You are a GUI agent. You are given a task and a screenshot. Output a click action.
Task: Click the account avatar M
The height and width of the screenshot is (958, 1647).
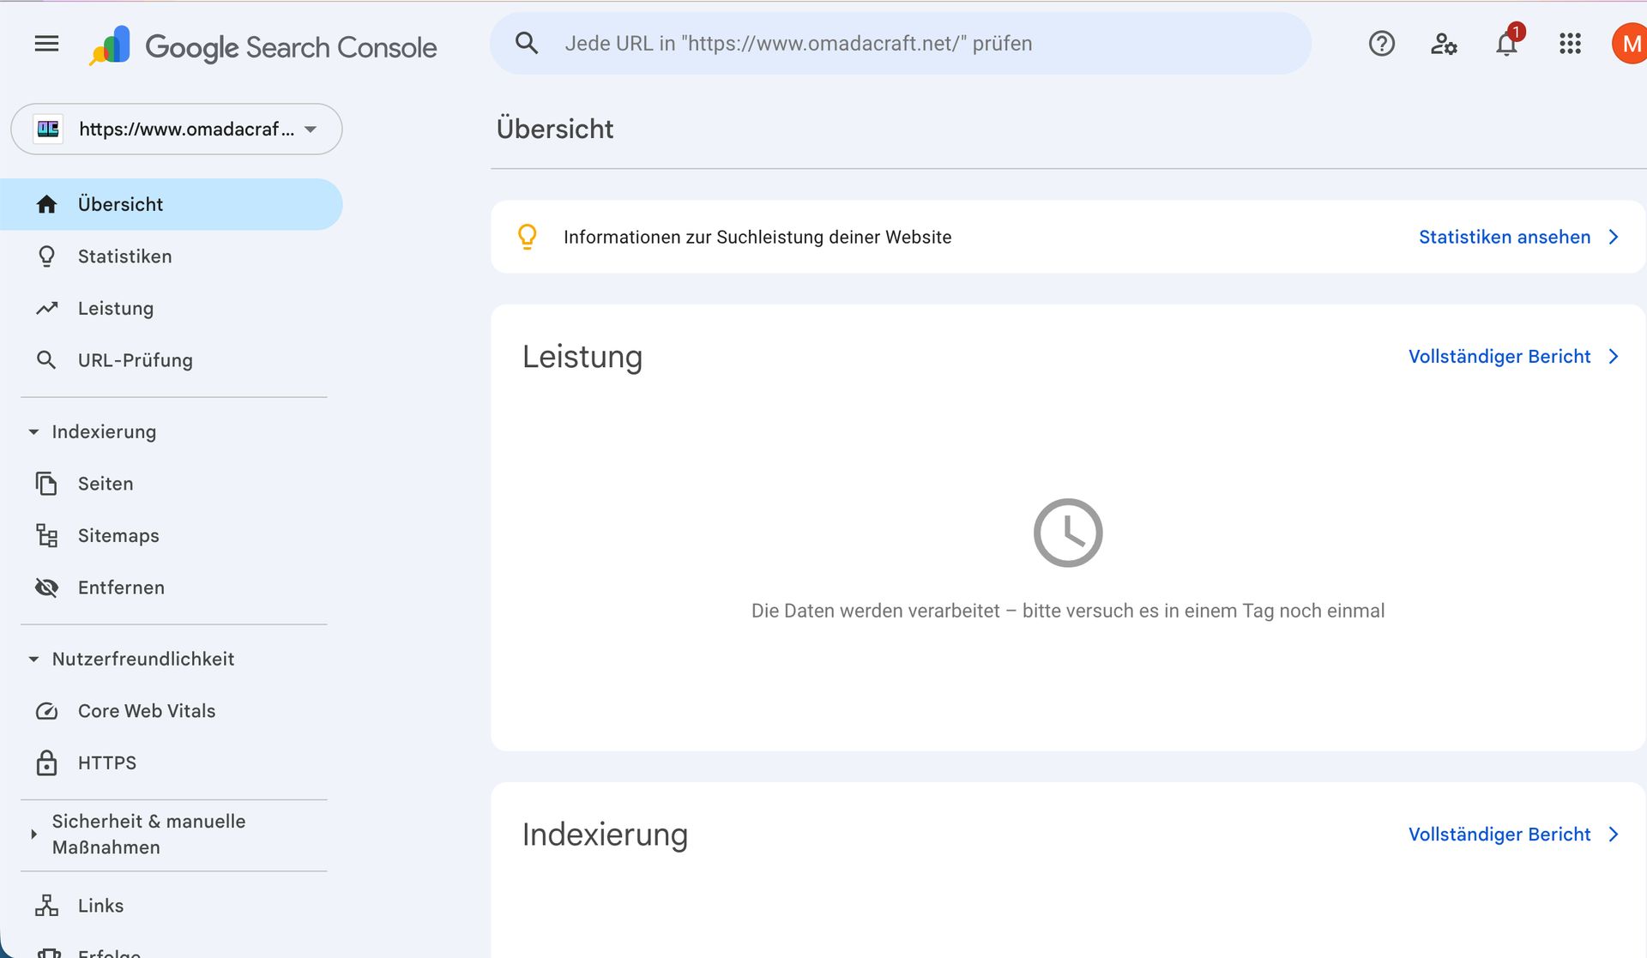(x=1630, y=44)
